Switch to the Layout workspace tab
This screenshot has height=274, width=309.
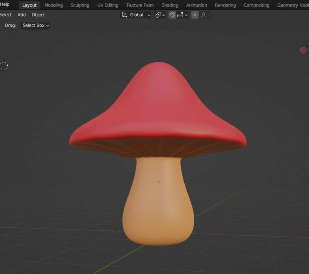click(x=29, y=5)
